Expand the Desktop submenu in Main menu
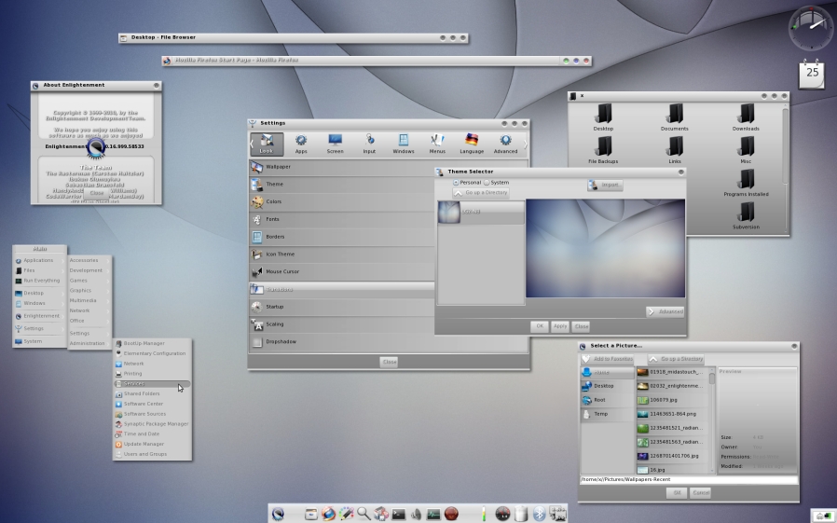This screenshot has height=523, width=837. [39, 293]
